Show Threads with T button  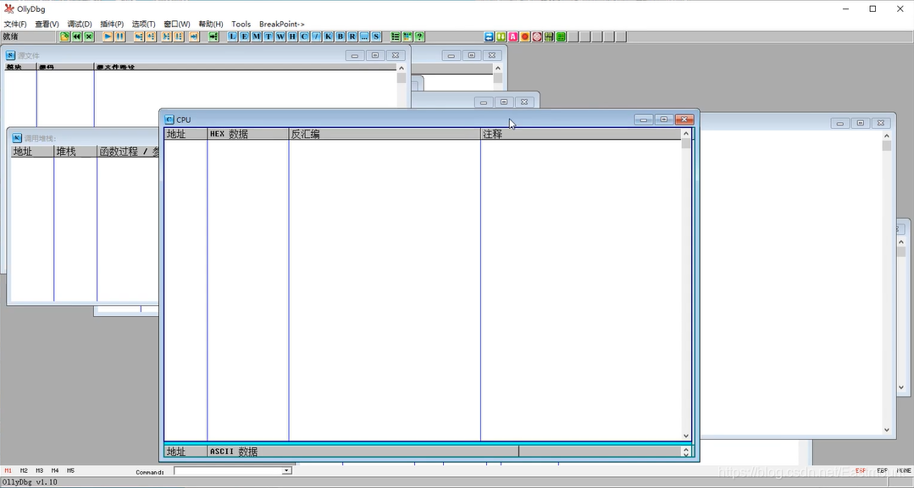[x=269, y=36]
